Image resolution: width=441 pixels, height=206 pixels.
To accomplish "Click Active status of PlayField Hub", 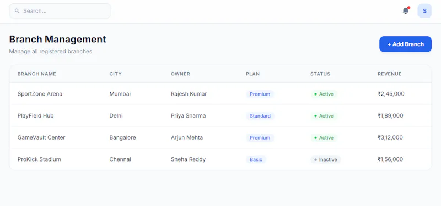I will 324,116.
